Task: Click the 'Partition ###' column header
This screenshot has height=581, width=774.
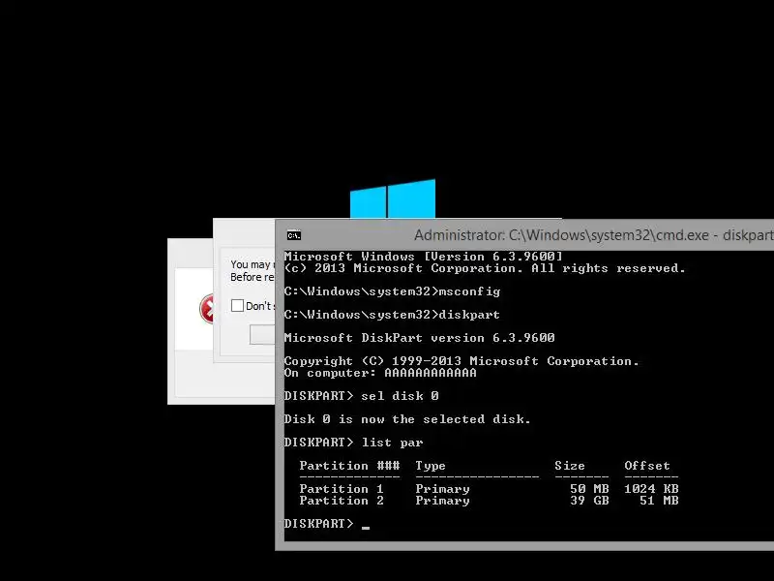Action: [349, 466]
